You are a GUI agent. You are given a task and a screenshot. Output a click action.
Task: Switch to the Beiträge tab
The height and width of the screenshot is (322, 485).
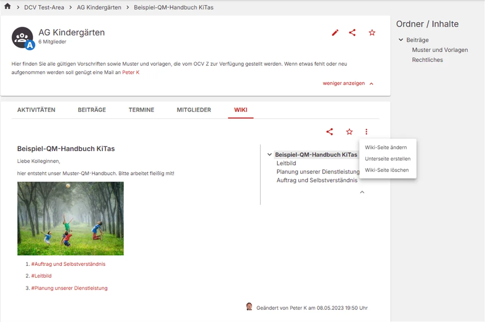click(92, 110)
